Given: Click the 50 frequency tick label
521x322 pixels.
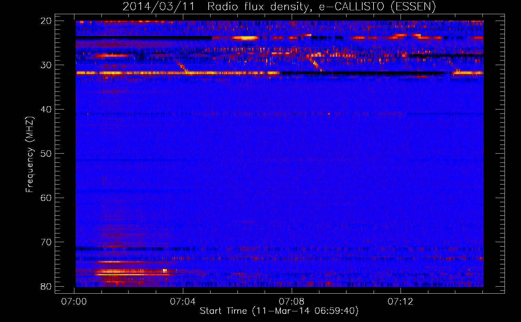Looking at the screenshot, I should [46, 154].
